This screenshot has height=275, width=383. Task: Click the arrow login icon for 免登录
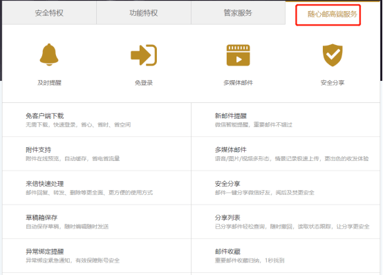[144, 55]
